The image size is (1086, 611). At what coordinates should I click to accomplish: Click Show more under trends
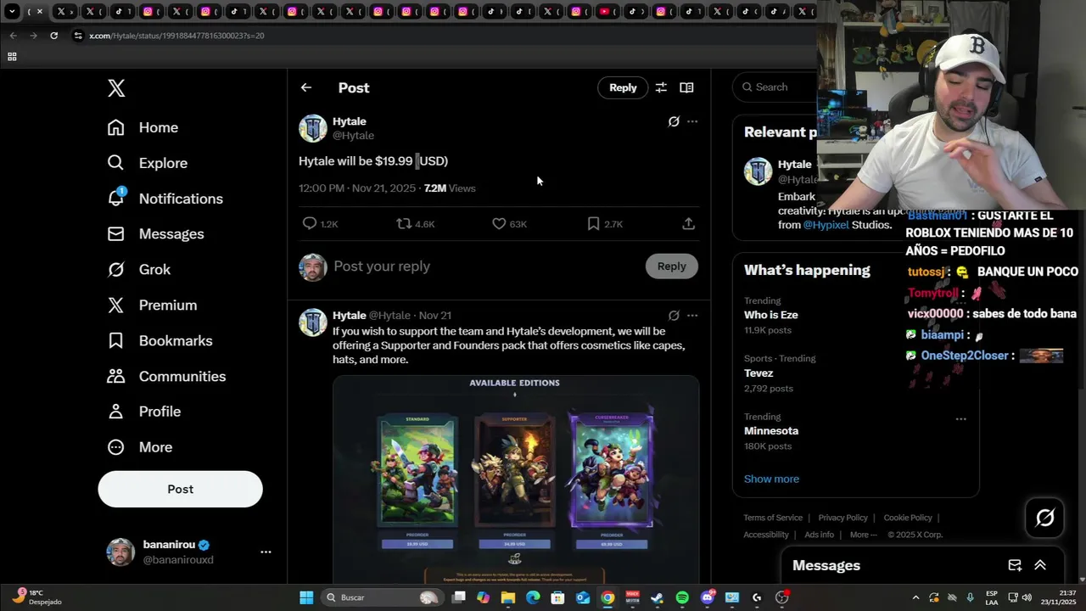pyautogui.click(x=771, y=479)
